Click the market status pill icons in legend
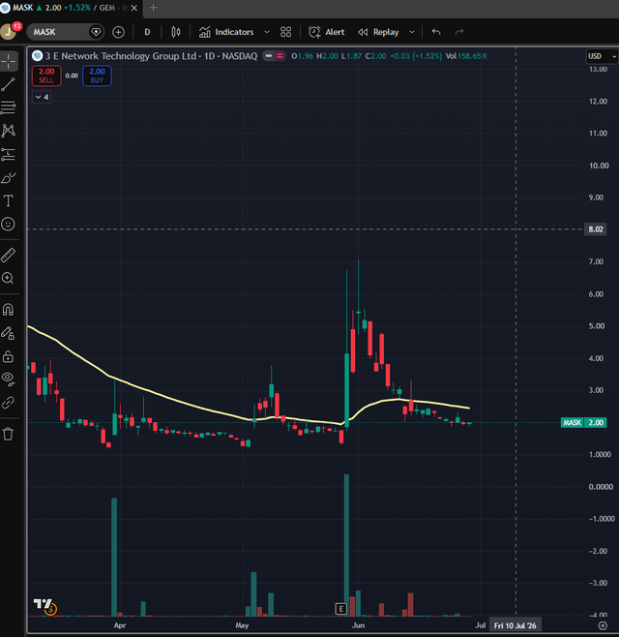This screenshot has height=637, width=619. tap(275, 56)
